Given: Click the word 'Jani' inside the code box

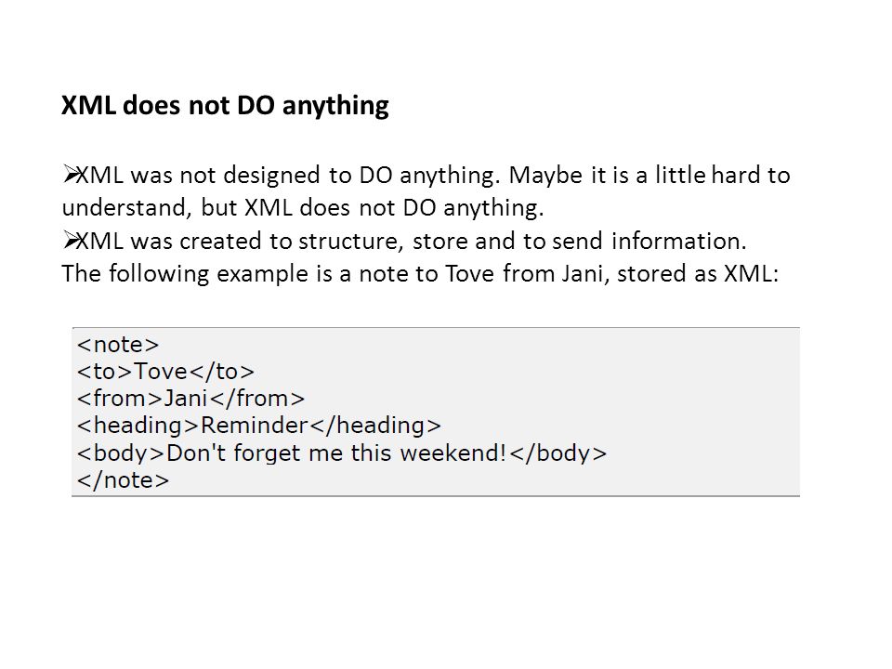Looking at the screenshot, I should point(186,399).
